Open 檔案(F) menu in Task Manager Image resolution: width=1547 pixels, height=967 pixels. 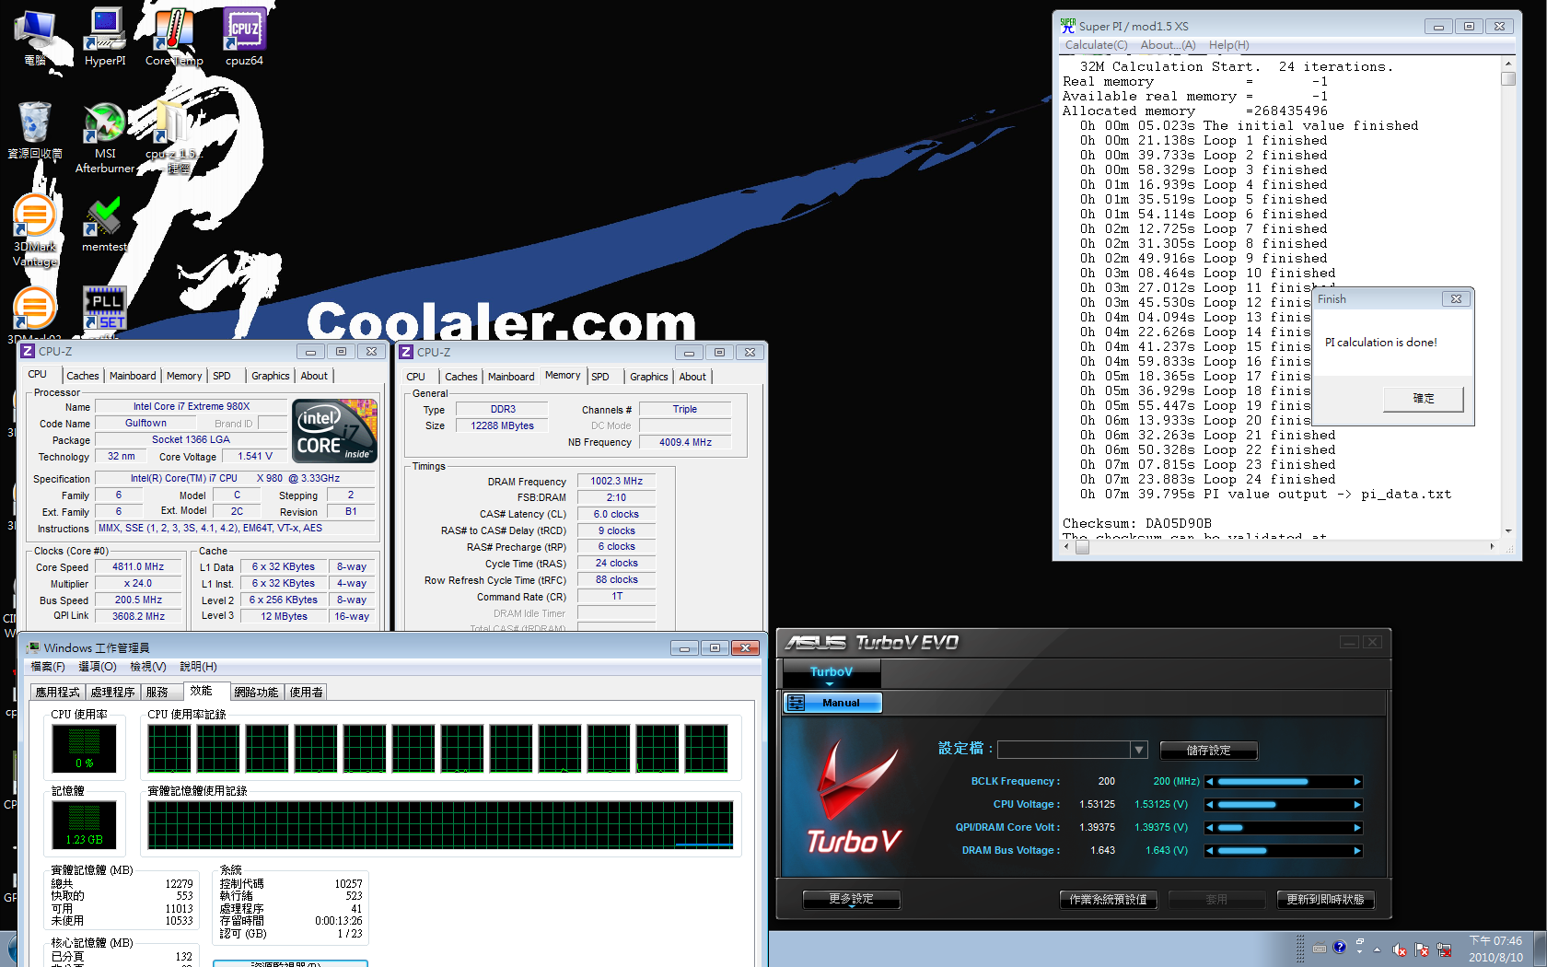coord(48,667)
